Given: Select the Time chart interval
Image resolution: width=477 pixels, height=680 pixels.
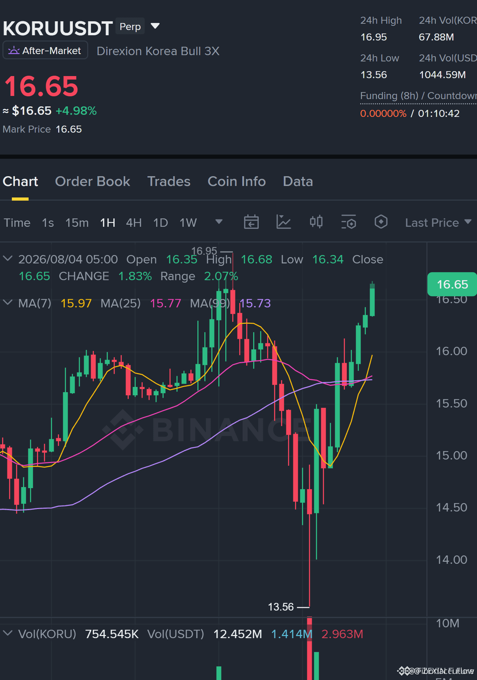Looking at the screenshot, I should click(17, 223).
